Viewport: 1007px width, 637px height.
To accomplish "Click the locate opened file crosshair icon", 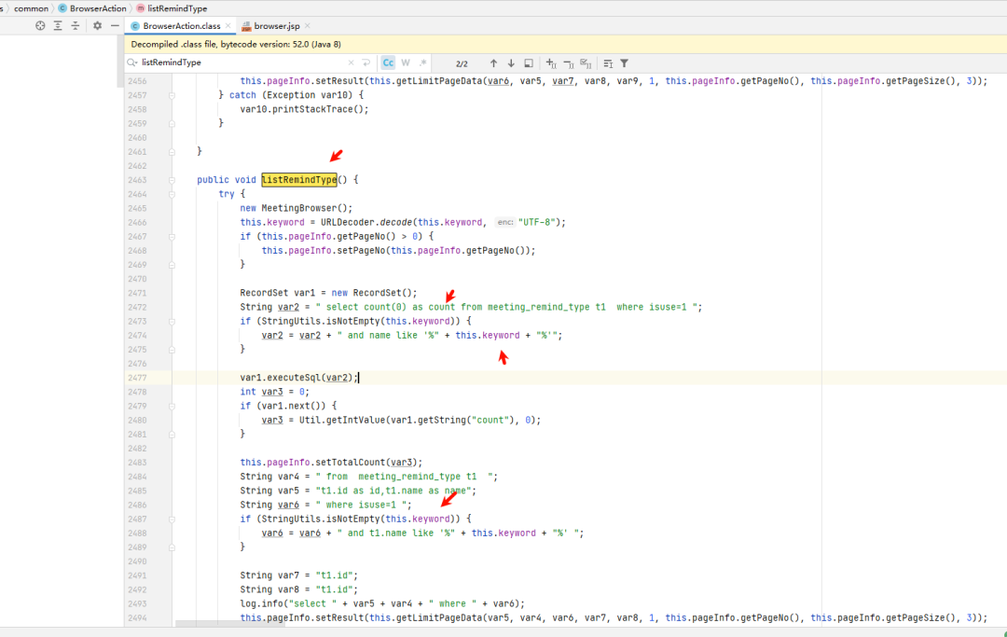I will (x=40, y=26).
